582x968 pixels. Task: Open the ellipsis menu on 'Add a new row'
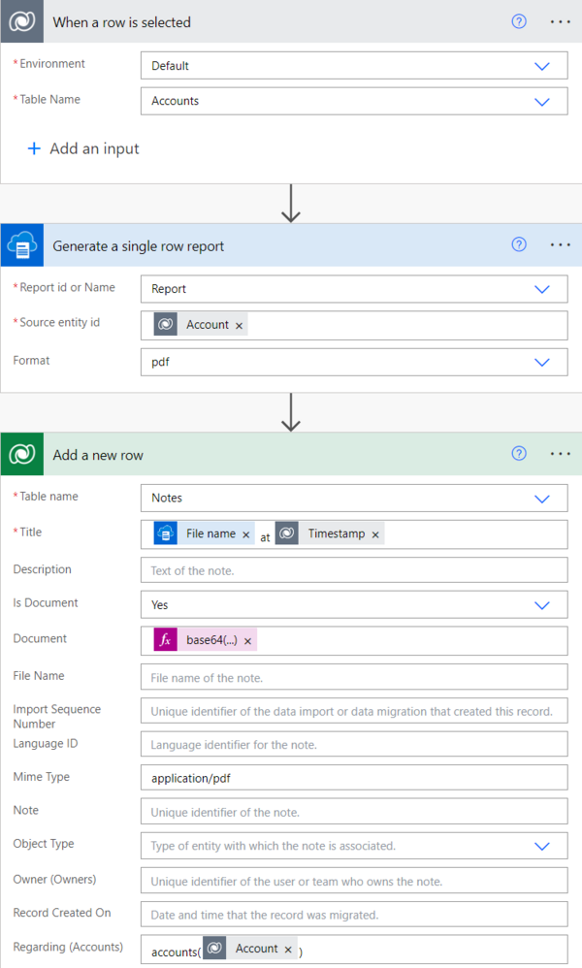click(560, 453)
